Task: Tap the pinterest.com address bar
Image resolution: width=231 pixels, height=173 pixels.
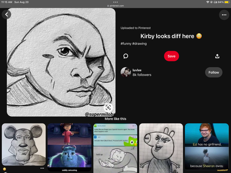Action: click(x=115, y=6)
